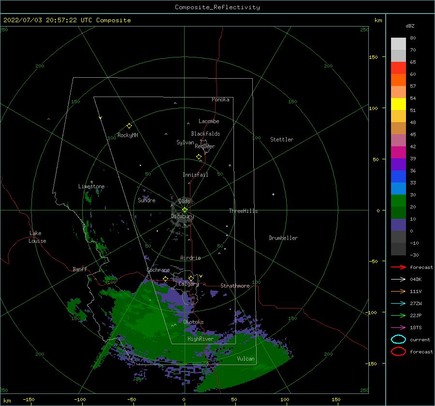
Task: Click the cyan current ellipse icon
Action: click(398, 339)
